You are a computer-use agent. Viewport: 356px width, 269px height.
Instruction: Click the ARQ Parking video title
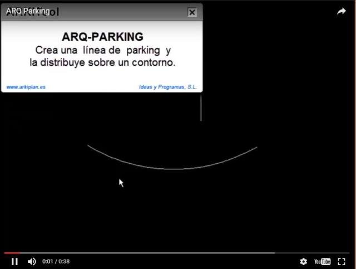click(28, 11)
